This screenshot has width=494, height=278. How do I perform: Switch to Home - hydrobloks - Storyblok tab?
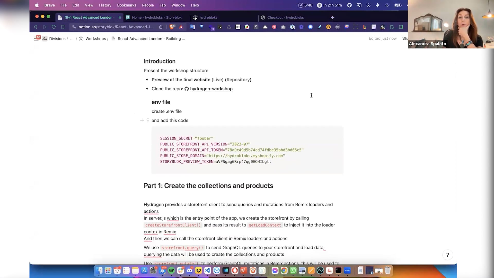156,18
